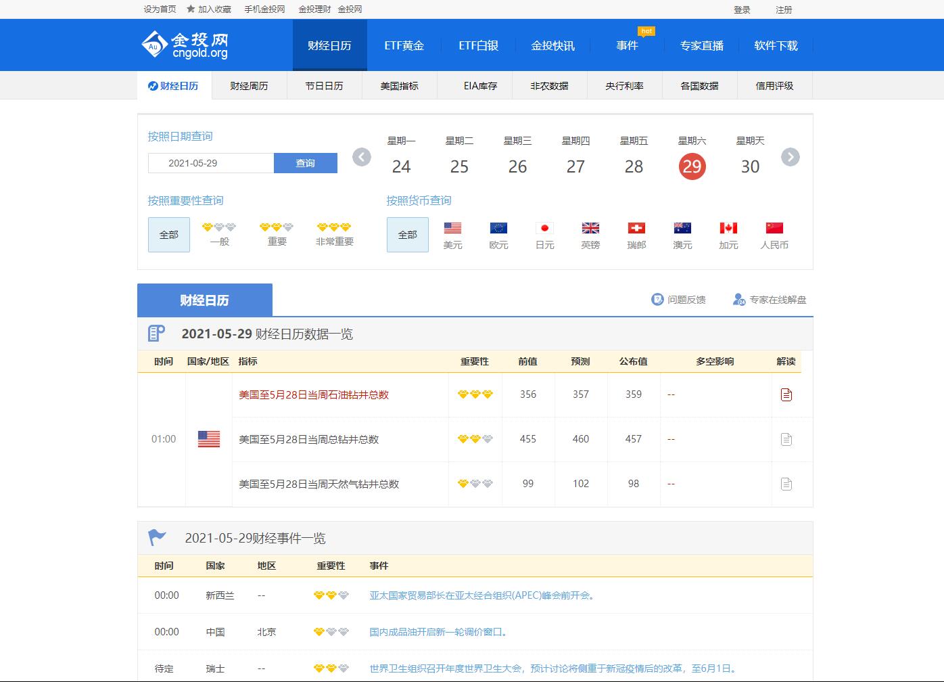Viewport: 944px width, 682px height.
Task: Advance to next week with right arrow
Action: pos(790,158)
